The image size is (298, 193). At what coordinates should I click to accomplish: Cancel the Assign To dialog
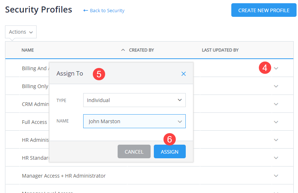(x=134, y=151)
